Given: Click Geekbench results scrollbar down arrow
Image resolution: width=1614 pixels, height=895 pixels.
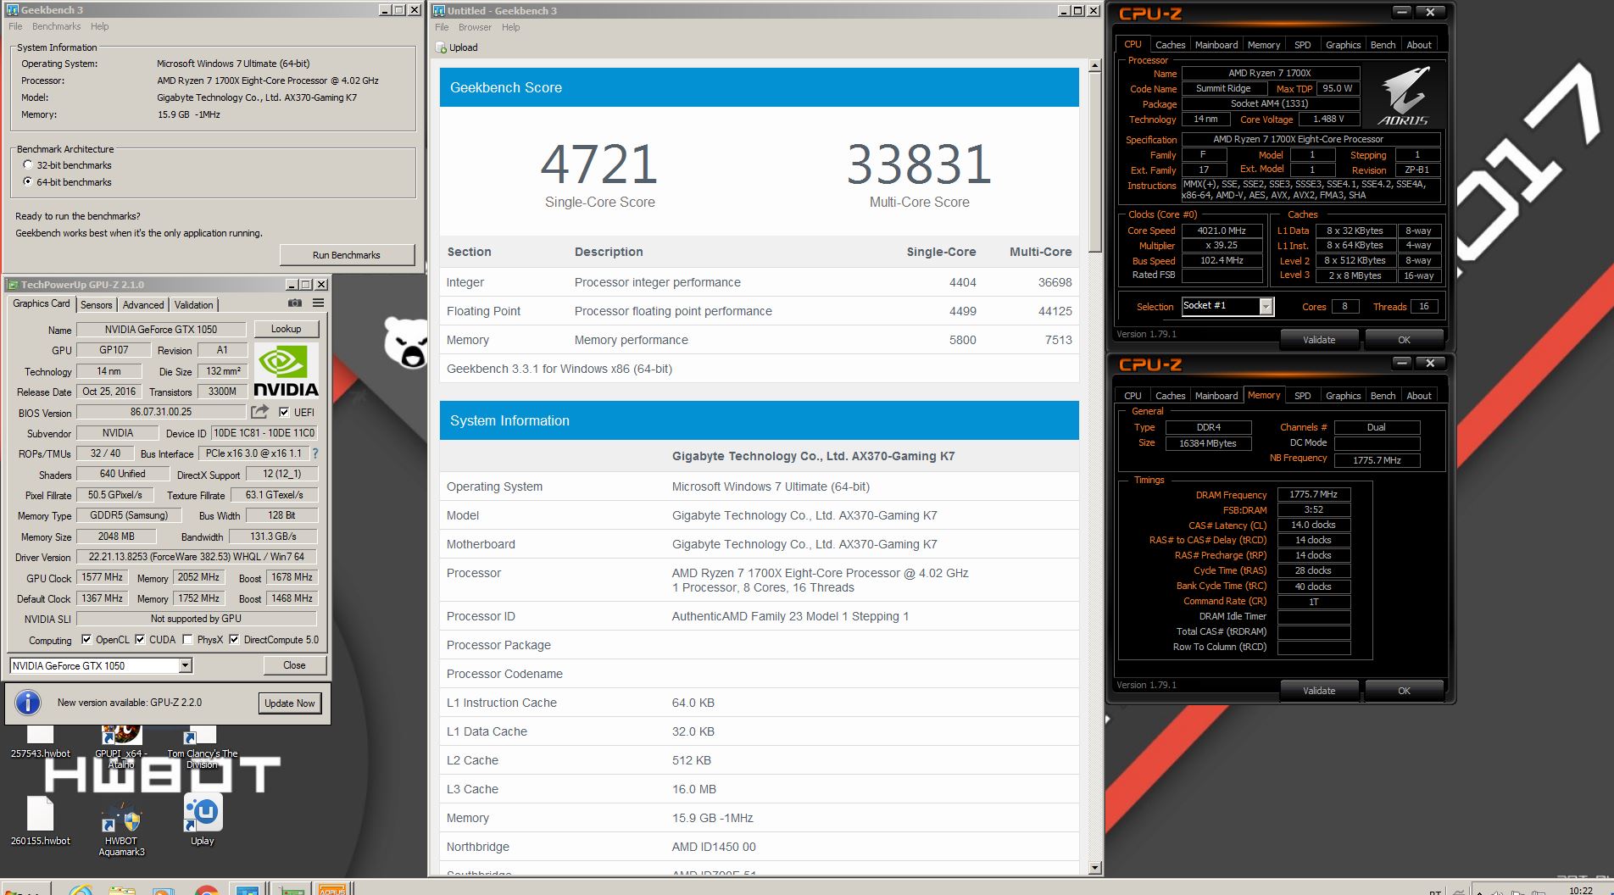Looking at the screenshot, I should pos(1094,868).
